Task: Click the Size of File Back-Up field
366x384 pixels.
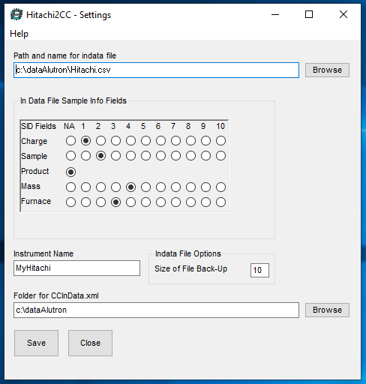Action: pos(259,270)
